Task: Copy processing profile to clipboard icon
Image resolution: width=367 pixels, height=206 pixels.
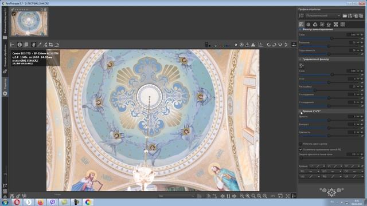Action: coord(356,15)
